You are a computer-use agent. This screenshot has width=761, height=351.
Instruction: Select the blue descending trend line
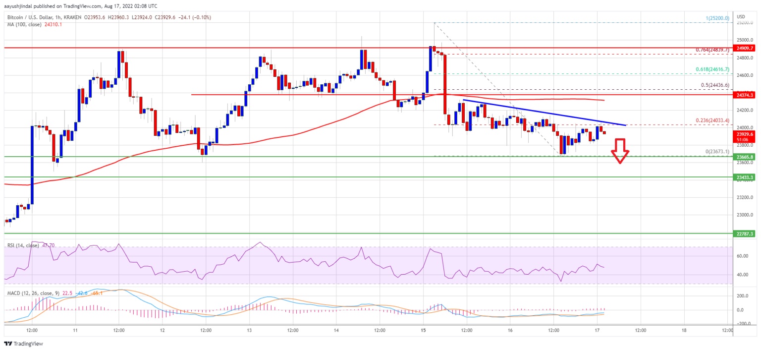(544, 113)
